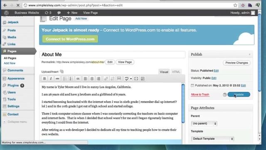
Task: Show the kitchen sink toolbar row
Action: [143, 79]
